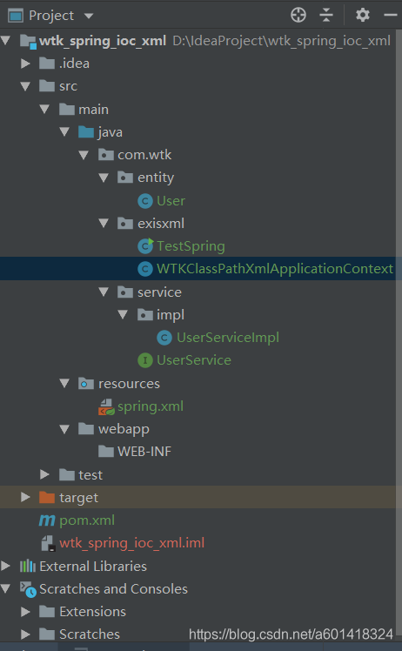This screenshot has width=402, height=651.
Task: Select the Scratches and Consoles label
Action: pos(113,588)
